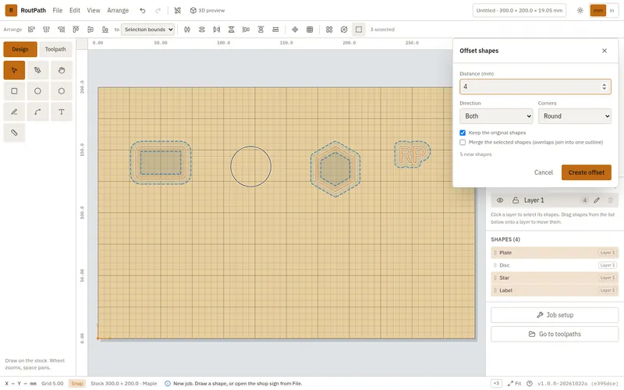The width and height of the screenshot is (624, 390).
Task: Click the center on stock diamond icon
Action: (295, 30)
